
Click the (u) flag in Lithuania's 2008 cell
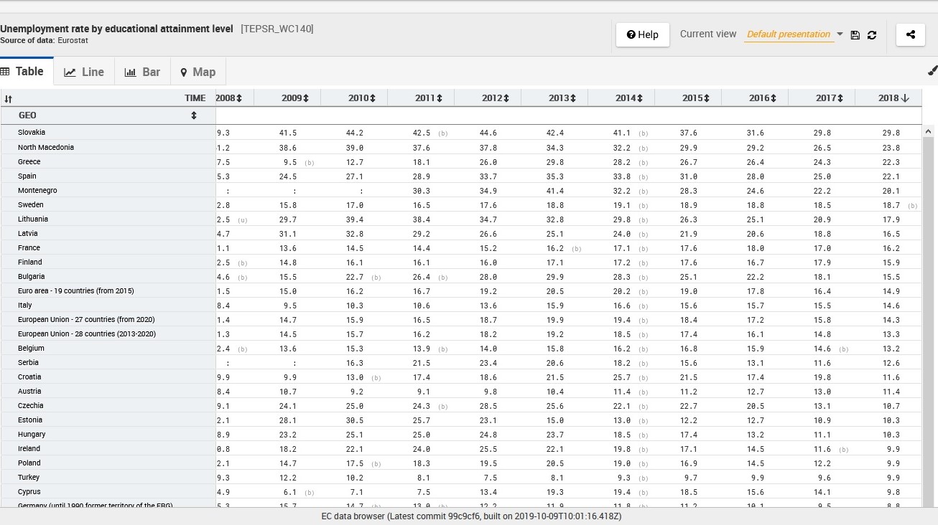click(243, 220)
